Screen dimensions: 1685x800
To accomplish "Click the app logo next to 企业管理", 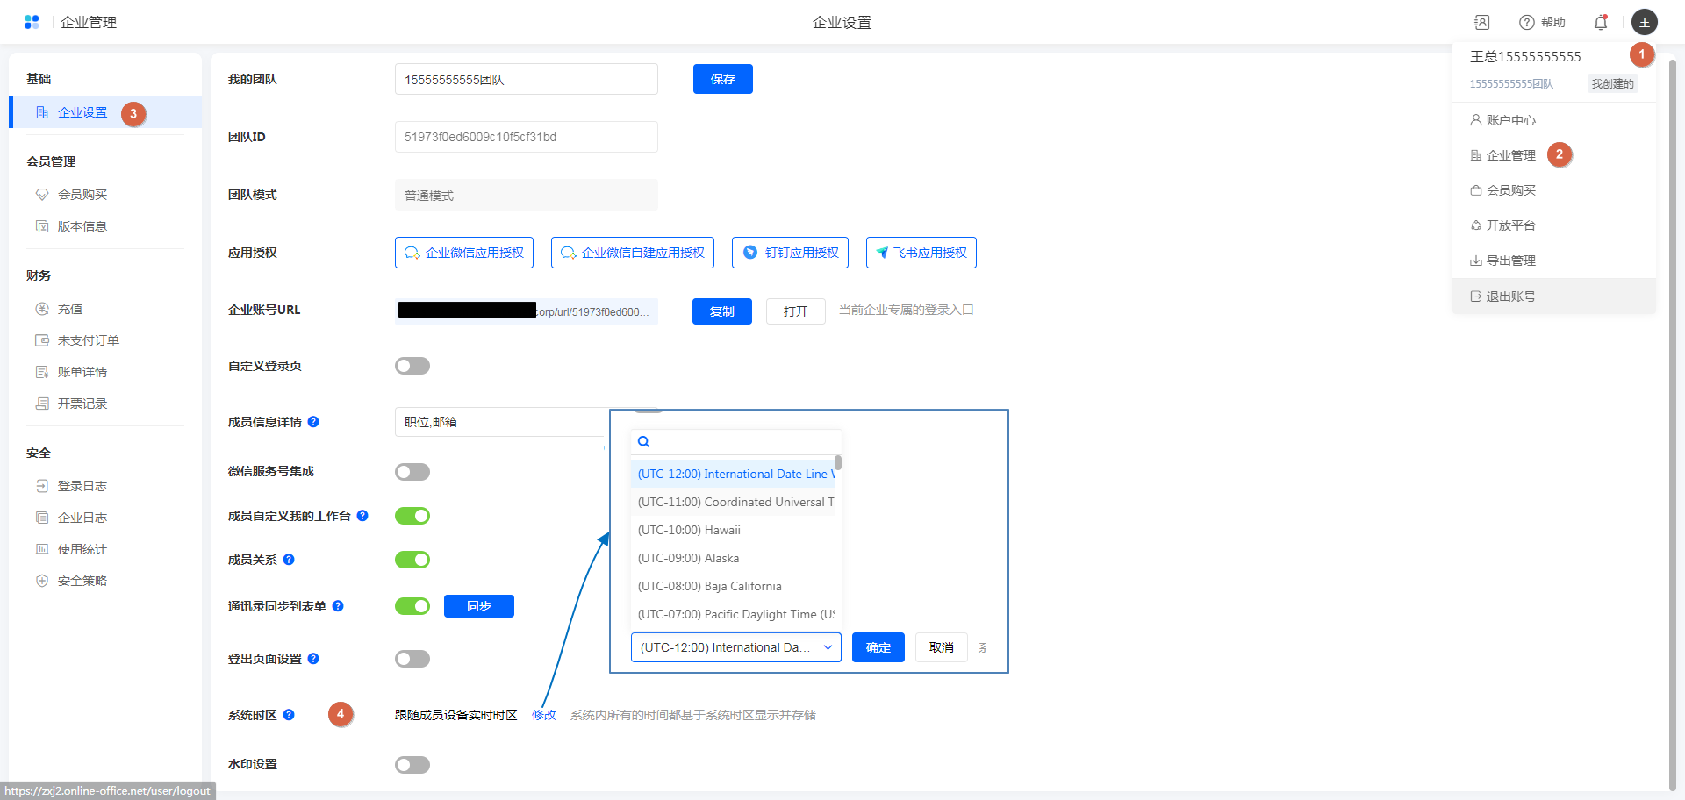I will pos(32,22).
